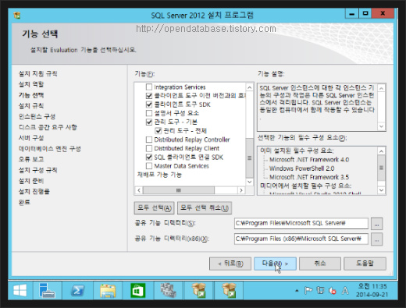Open the taskbar clock showing 11:35
This screenshot has height=308, width=406.
[372, 290]
